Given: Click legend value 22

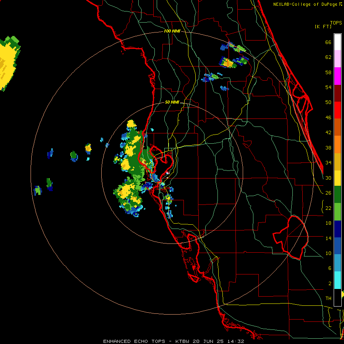Looking at the screenshot, I should tap(328, 208).
